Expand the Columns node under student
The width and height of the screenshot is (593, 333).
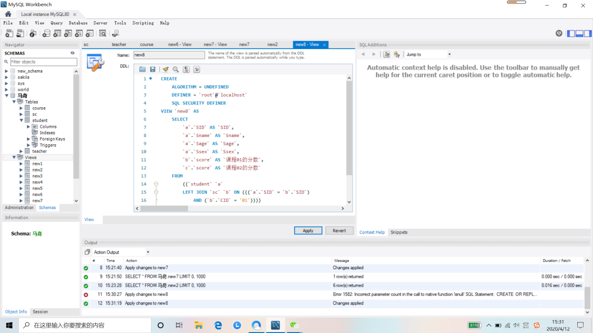[29, 127]
